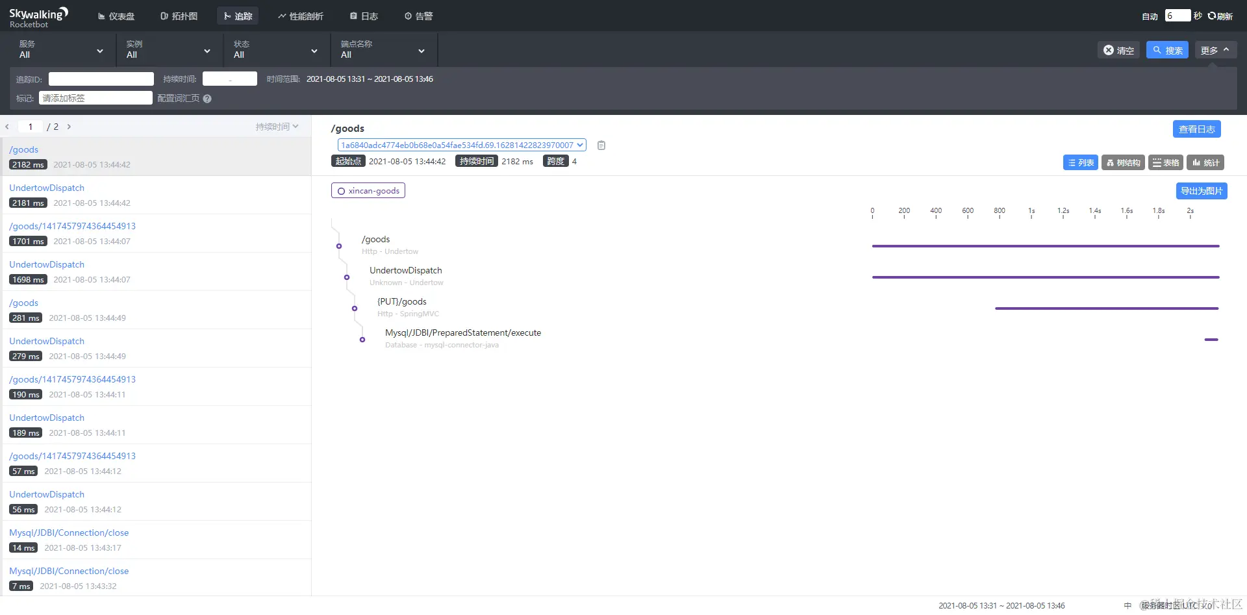1247x615 pixels.
Task: Copy the trace ID with clipboard icon
Action: [x=601, y=145]
